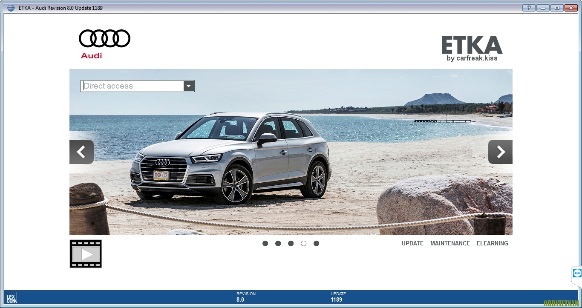Close the ETKA window
Viewport: 582px width, 308px height.
571,8
